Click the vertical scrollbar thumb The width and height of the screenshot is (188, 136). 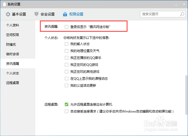click(186, 95)
